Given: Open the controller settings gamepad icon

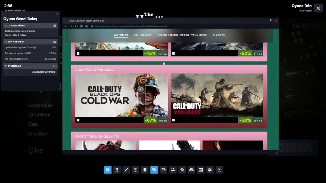Looking at the screenshot, I should [x=191, y=170].
